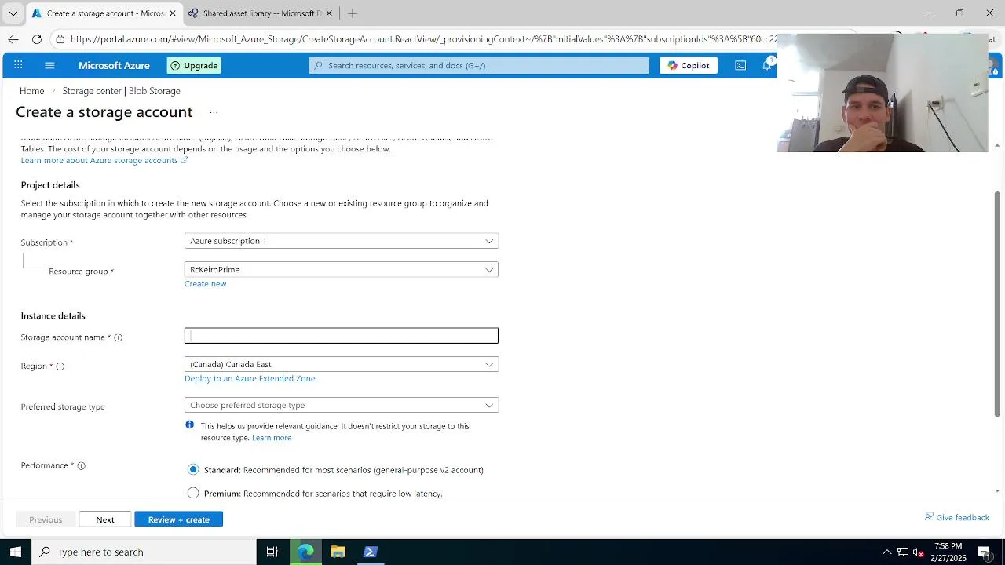
Task: Reload the page with refresh icon
Action: click(37, 38)
